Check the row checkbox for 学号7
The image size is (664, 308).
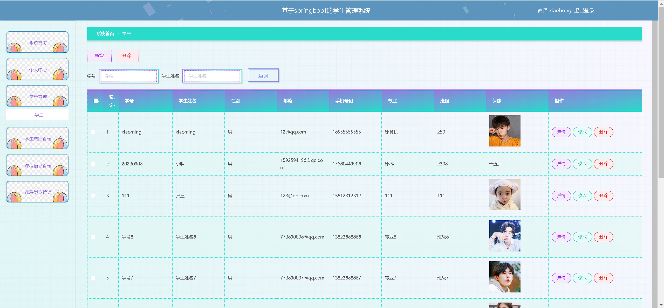tap(93, 278)
